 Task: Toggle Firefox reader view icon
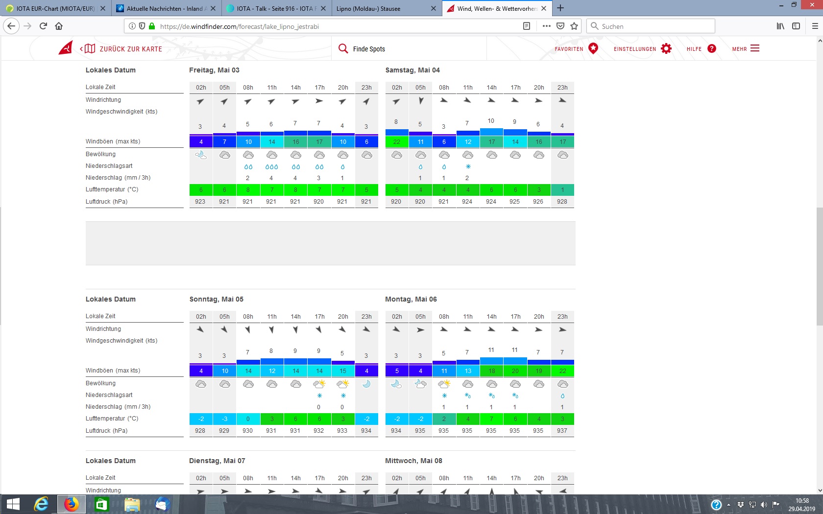(527, 26)
